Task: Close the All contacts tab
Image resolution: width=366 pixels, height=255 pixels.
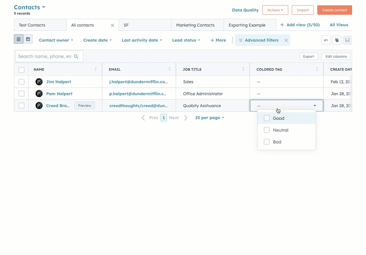Action: (x=112, y=25)
